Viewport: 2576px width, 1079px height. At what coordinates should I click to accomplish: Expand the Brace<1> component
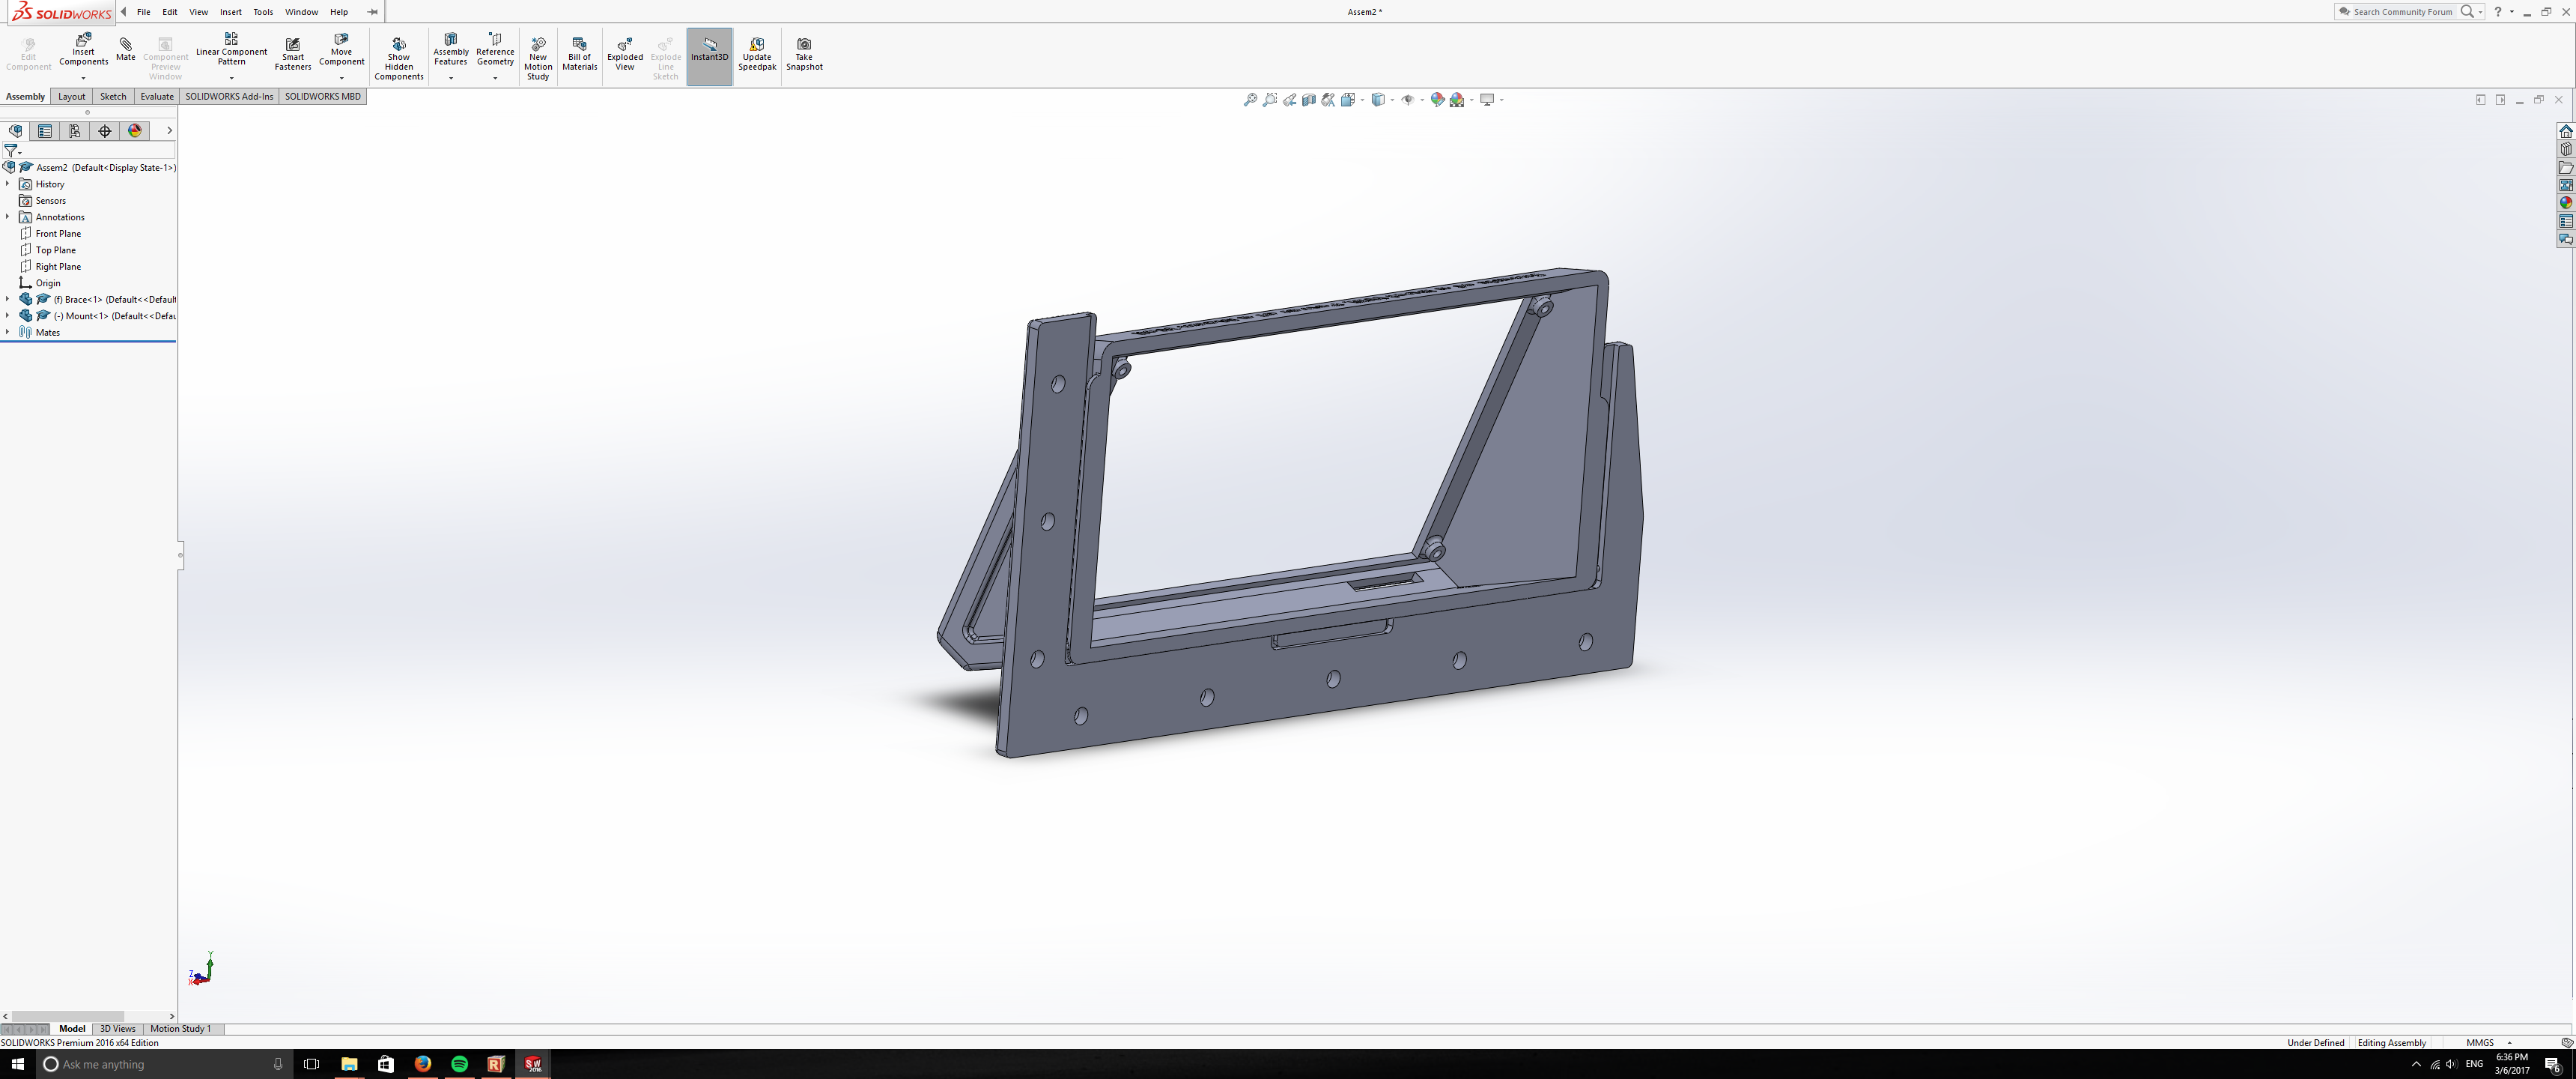[x=7, y=299]
